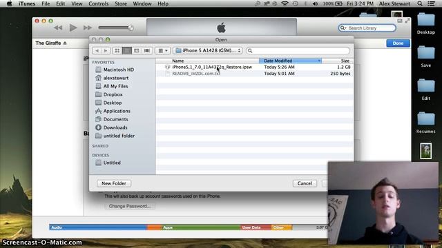Toggle Date Modified sort order
This screenshot has height=248, width=442.
(x=290, y=61)
